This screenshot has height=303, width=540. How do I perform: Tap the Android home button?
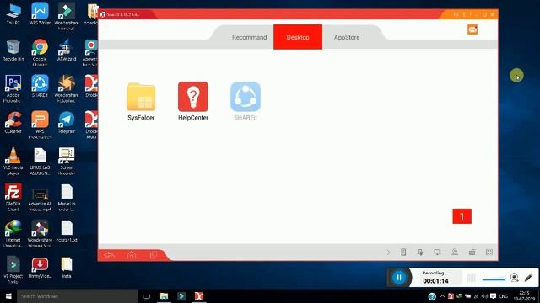coord(132,255)
